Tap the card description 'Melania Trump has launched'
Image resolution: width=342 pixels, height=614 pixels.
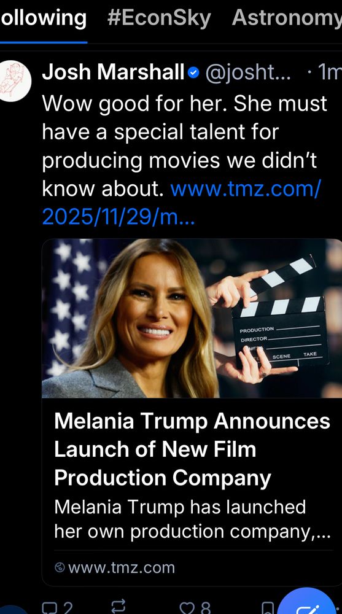tap(192, 519)
